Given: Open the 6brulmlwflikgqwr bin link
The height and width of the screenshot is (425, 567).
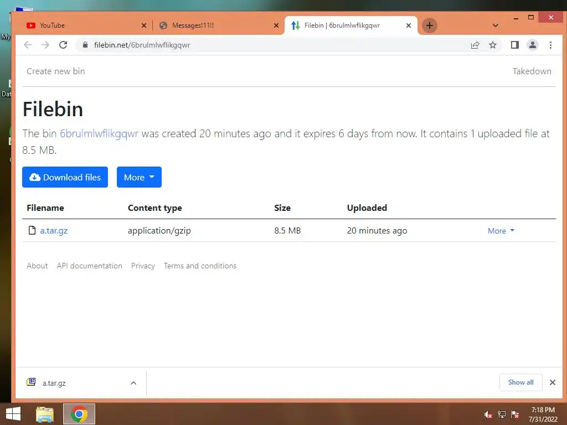Looking at the screenshot, I should [x=99, y=134].
